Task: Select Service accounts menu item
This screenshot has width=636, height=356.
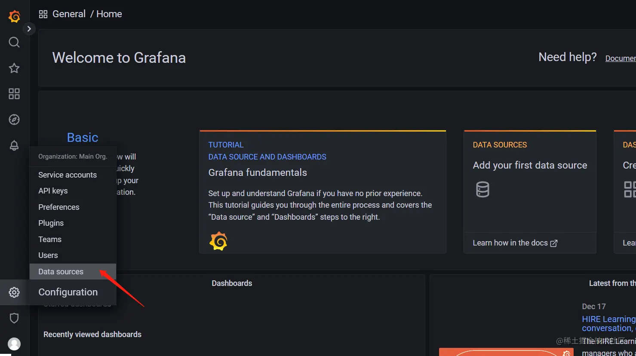Action: click(73, 175)
